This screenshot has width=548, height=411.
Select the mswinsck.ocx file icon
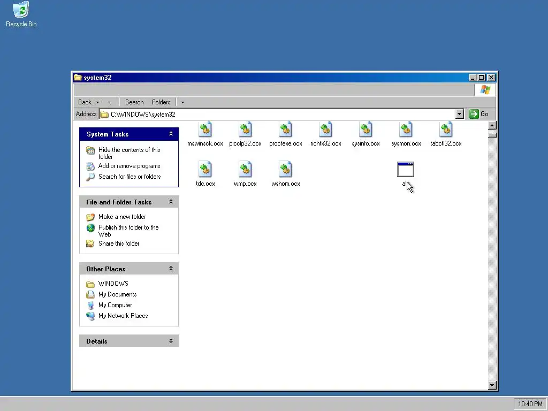tap(205, 130)
